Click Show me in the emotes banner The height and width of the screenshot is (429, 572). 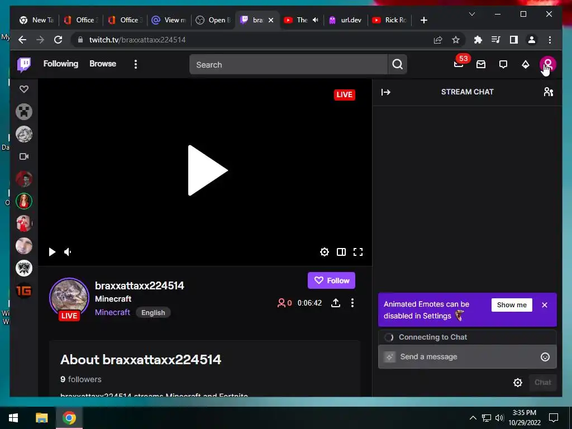coord(512,305)
